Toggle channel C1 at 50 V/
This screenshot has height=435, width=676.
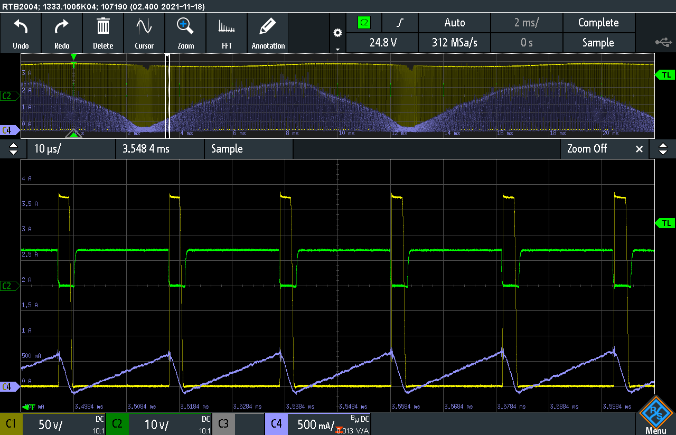[x=53, y=424]
